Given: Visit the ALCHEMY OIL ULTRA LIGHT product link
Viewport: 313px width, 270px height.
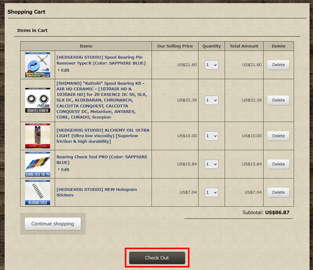Looking at the screenshot, I should [103, 136].
